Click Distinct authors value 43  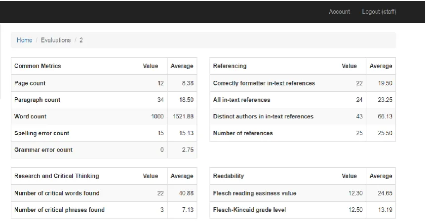(359, 116)
